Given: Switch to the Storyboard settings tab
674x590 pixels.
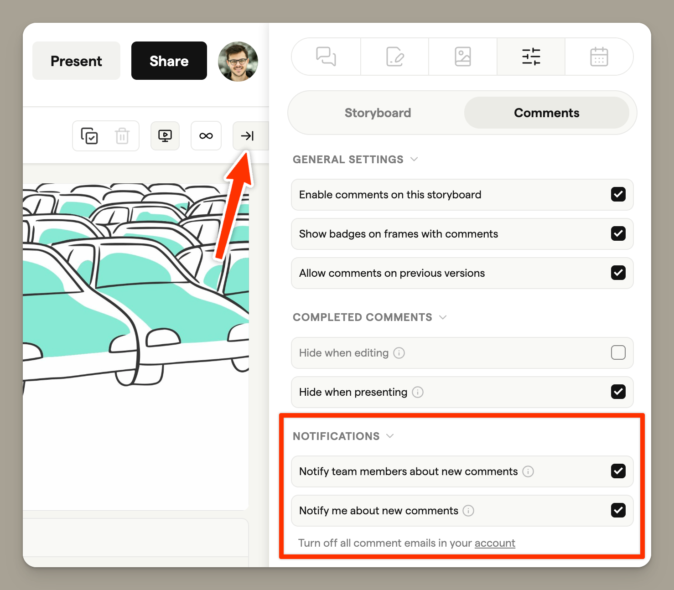Looking at the screenshot, I should pyautogui.click(x=378, y=113).
